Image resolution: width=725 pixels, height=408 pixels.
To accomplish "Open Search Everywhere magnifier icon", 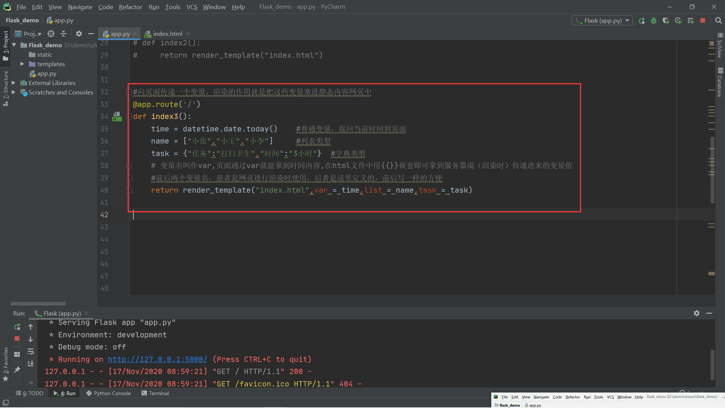I will [718, 21].
